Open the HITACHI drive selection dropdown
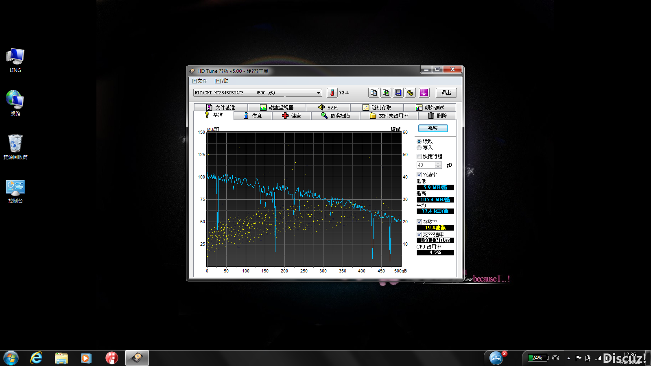The height and width of the screenshot is (366, 651). point(258,93)
